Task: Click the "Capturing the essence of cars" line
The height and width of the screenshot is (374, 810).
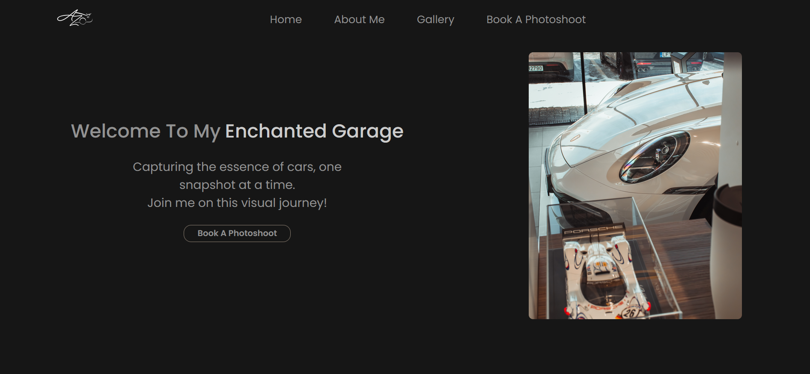Action: point(237,167)
